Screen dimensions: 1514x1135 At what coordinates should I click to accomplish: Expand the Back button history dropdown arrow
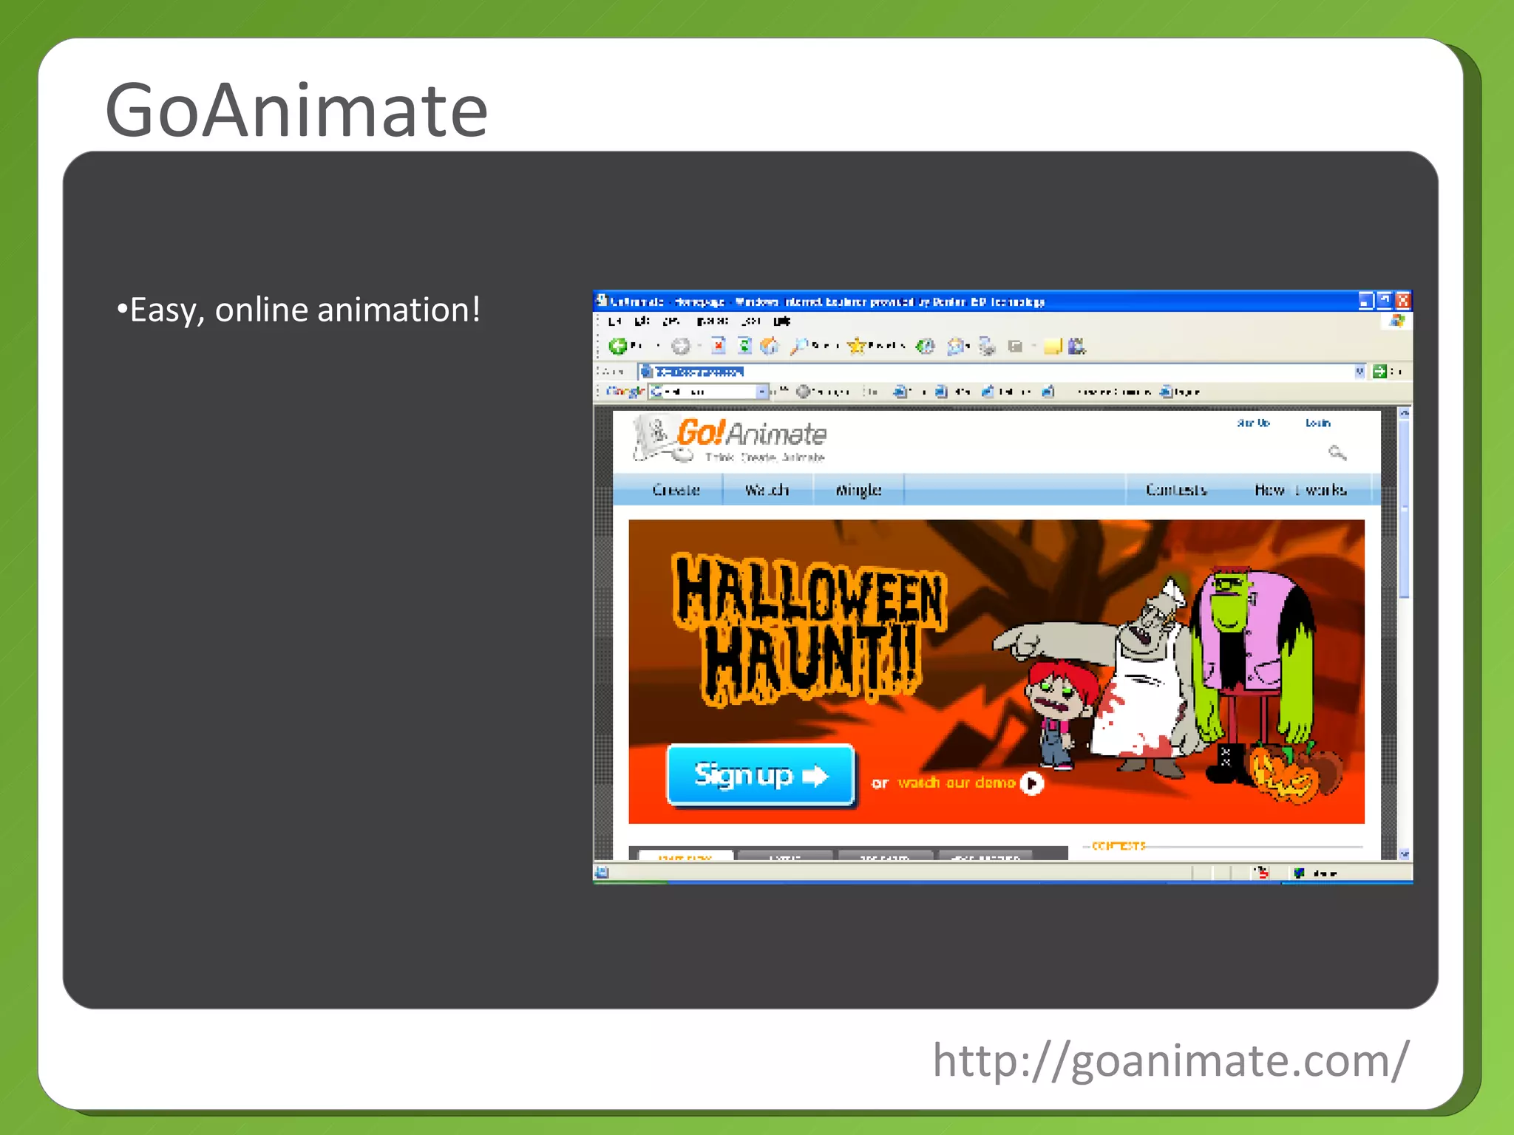coord(657,346)
